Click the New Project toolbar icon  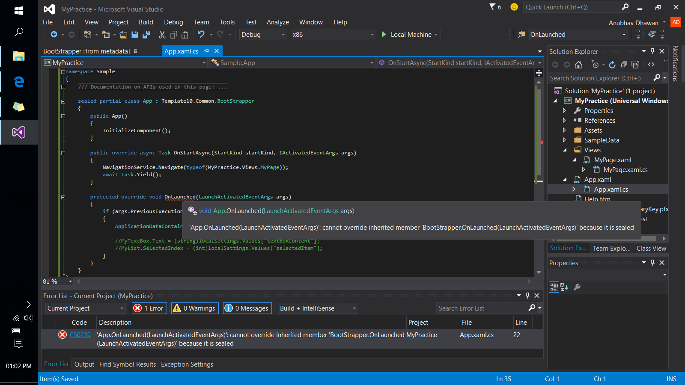click(87, 35)
